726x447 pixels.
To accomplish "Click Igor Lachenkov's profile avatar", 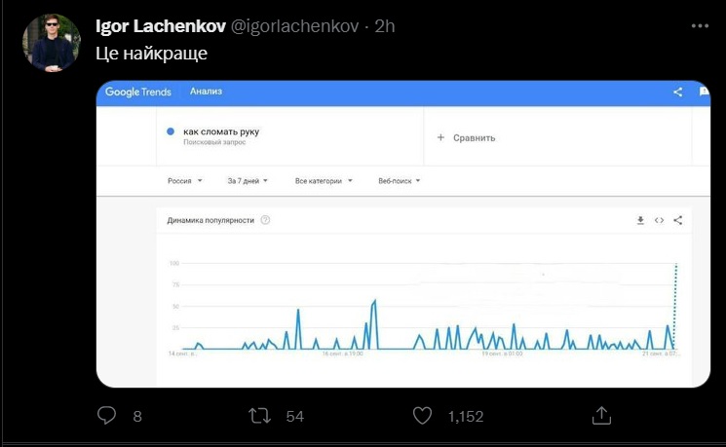I will tap(52, 43).
